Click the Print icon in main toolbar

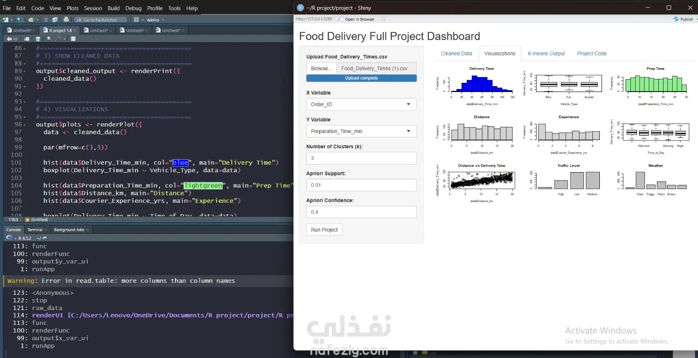pos(66,20)
